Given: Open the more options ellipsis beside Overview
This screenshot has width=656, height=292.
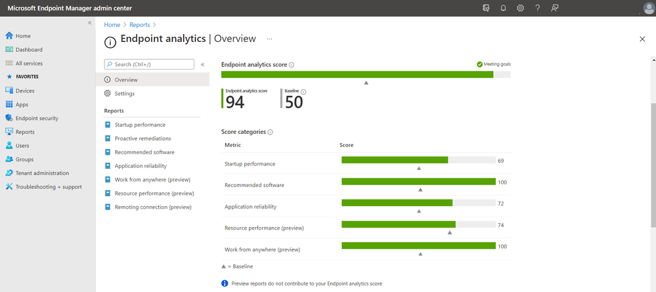Looking at the screenshot, I should (x=269, y=39).
